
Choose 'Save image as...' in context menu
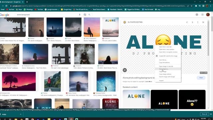(x=168, y=69)
